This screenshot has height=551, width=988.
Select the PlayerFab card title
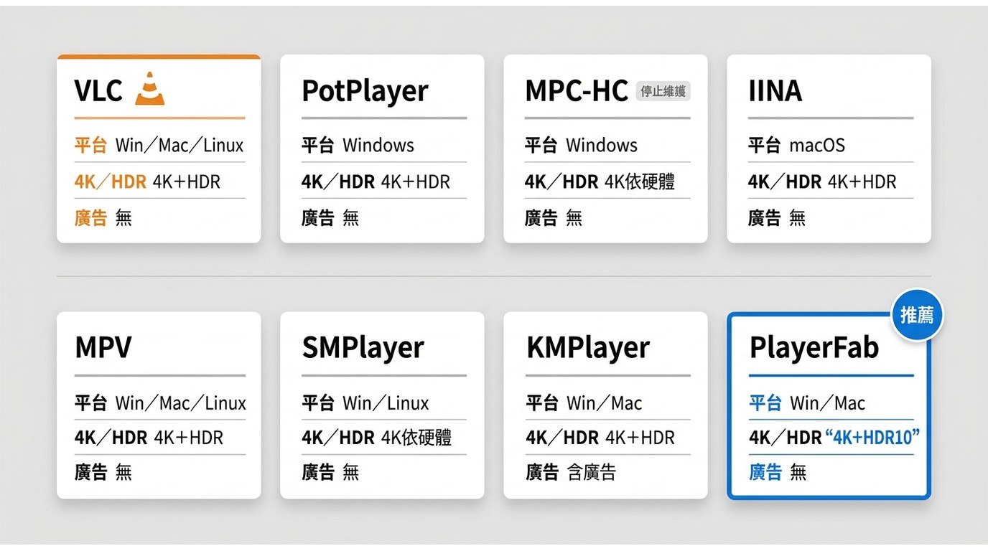(x=814, y=349)
